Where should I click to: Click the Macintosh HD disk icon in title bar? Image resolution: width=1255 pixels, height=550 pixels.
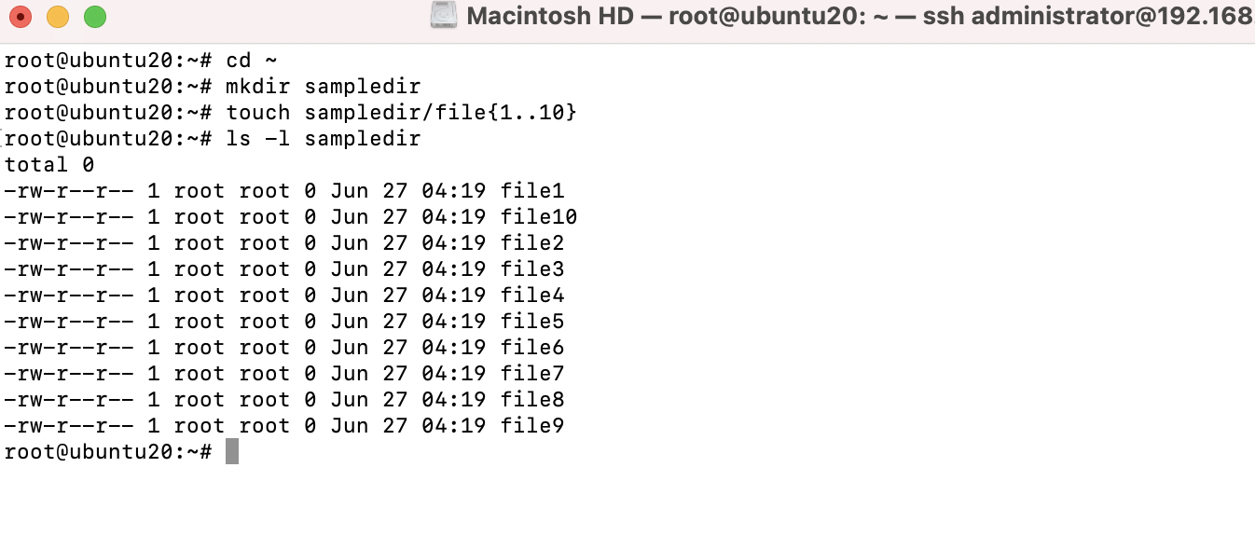(443, 16)
